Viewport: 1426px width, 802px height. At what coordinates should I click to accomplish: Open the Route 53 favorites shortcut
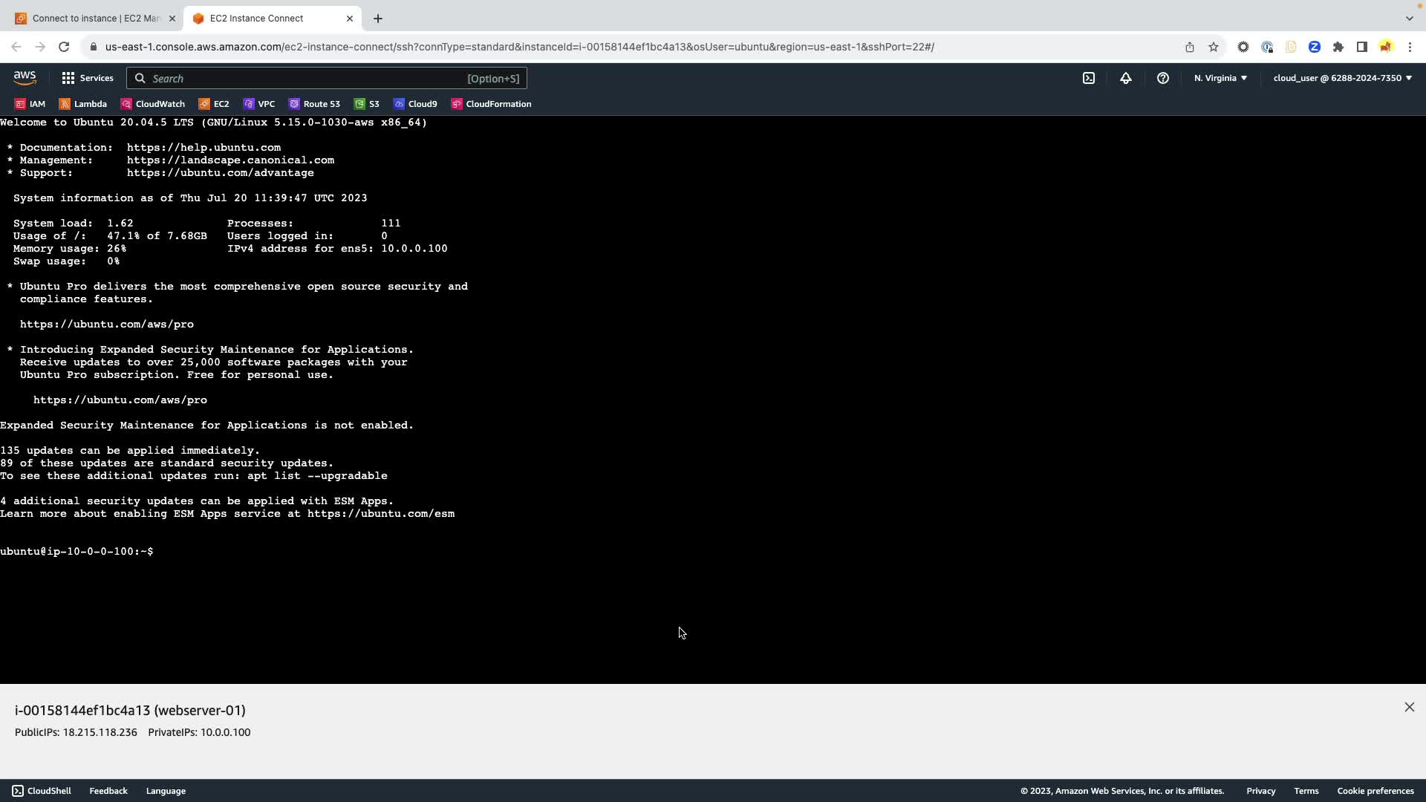point(314,104)
